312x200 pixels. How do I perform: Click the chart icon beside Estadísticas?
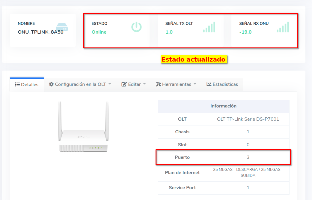pos(209,84)
